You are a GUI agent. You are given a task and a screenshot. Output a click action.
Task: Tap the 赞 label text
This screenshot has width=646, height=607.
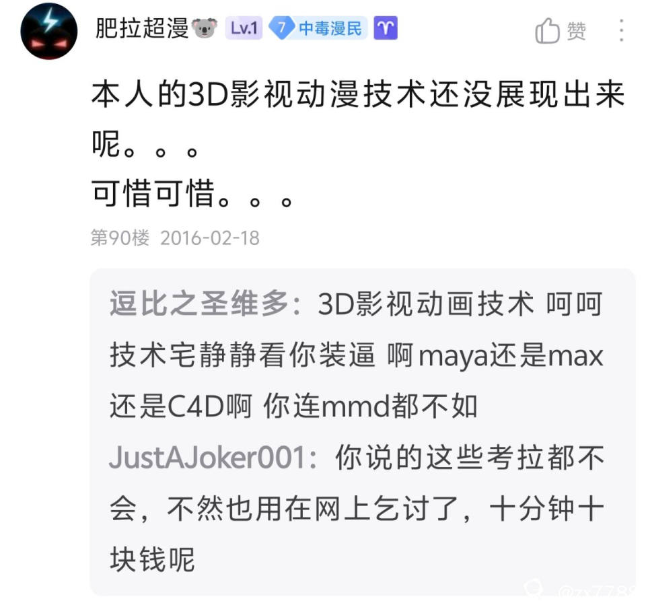point(577,32)
